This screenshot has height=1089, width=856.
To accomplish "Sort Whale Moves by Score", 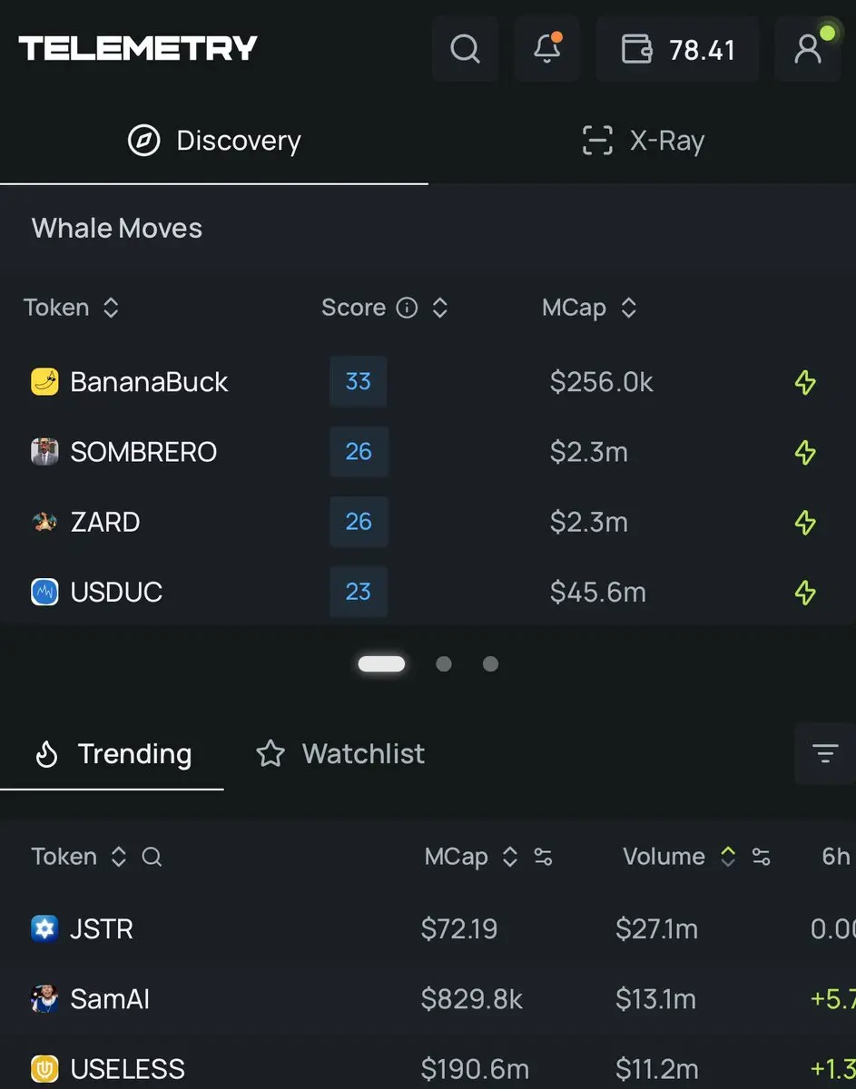I will coord(440,309).
